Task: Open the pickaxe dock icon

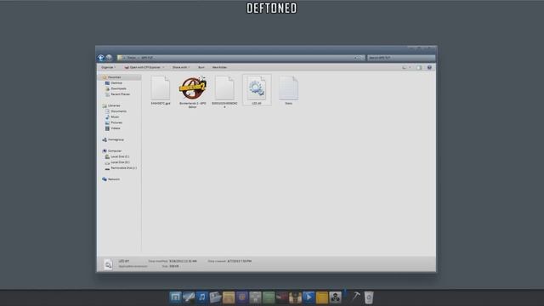Action: pos(355,297)
